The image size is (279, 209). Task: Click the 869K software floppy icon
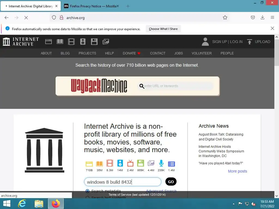(141, 163)
